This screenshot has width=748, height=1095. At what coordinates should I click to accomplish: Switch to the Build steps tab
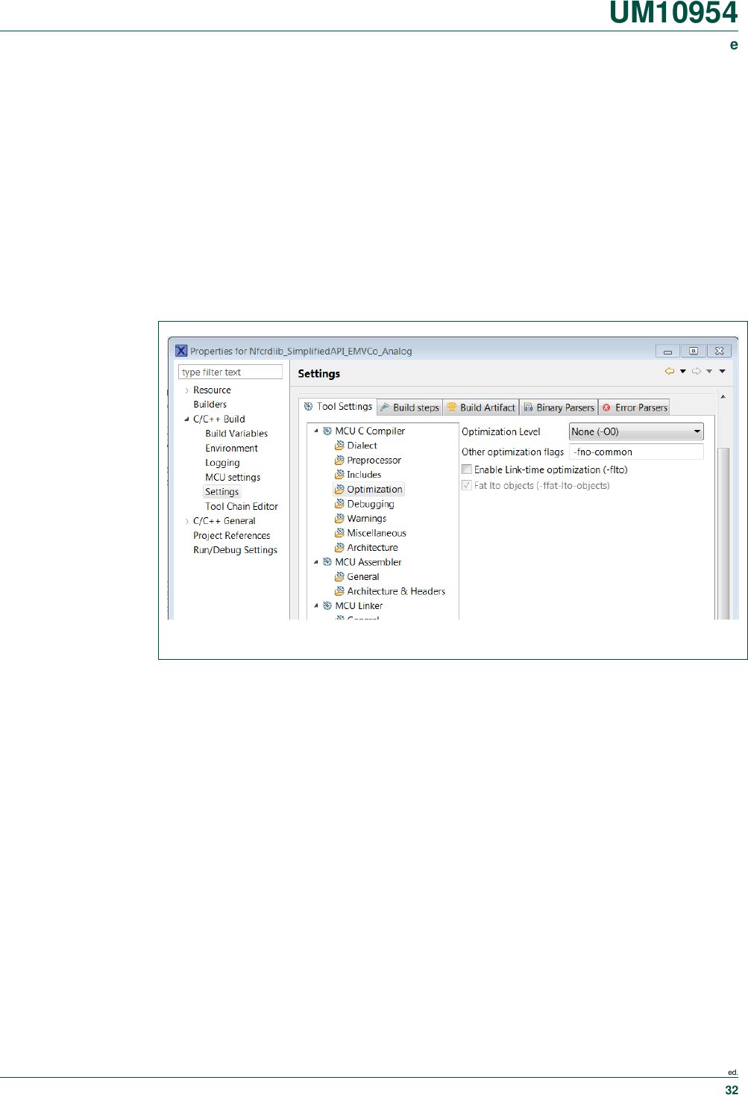click(409, 408)
